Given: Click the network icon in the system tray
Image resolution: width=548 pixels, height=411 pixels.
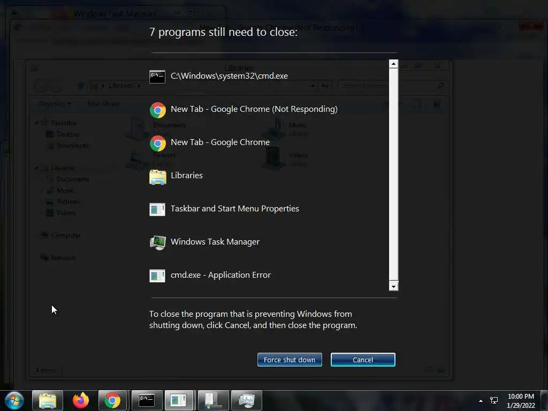Looking at the screenshot, I should pyautogui.click(x=494, y=400).
